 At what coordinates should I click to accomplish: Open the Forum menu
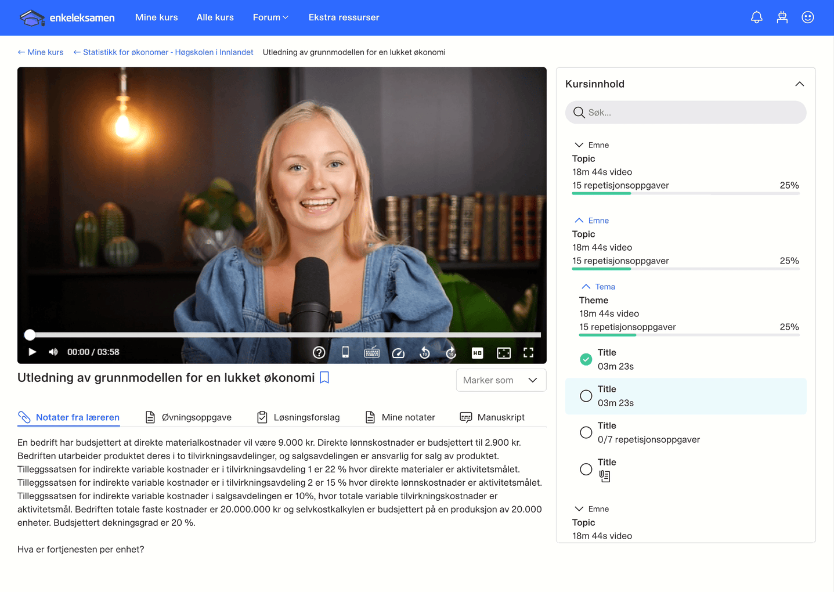point(270,17)
